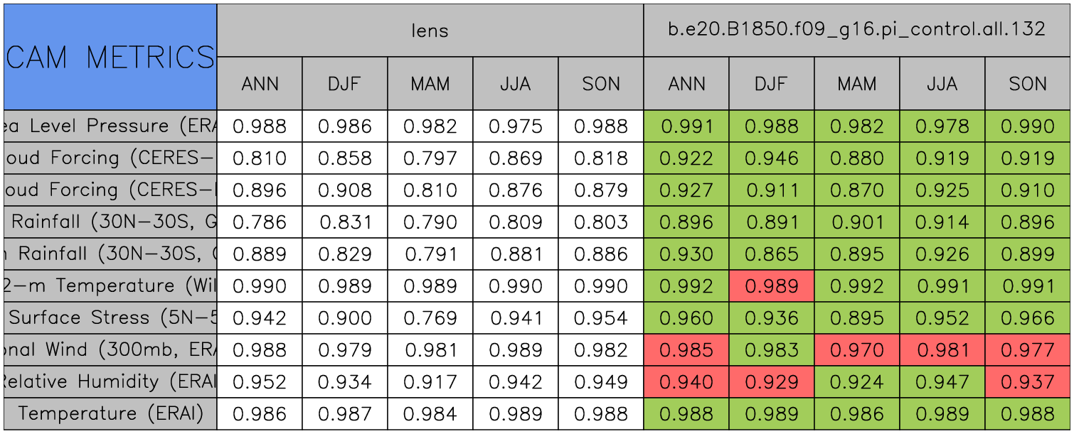The height and width of the screenshot is (434, 1074).
Task: Select the Surface Stress row label
Action: pos(110,318)
